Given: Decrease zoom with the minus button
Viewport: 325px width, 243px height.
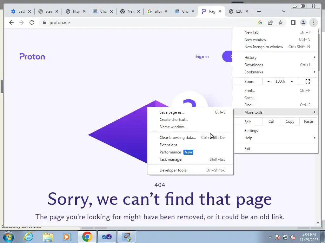Looking at the screenshot, I should (269, 81).
